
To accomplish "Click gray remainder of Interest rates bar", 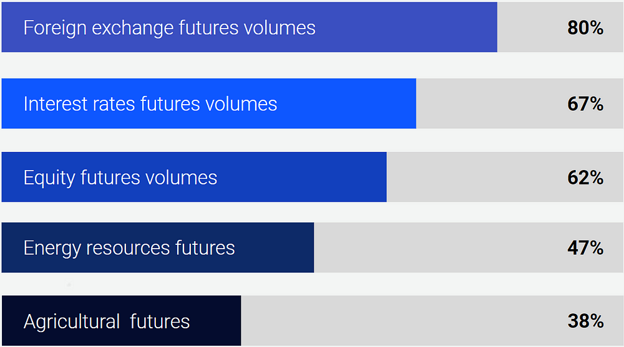I will (x=520, y=103).
